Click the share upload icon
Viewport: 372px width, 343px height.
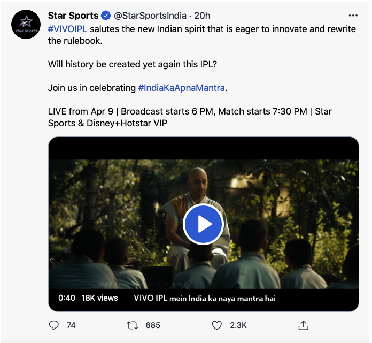point(303,325)
